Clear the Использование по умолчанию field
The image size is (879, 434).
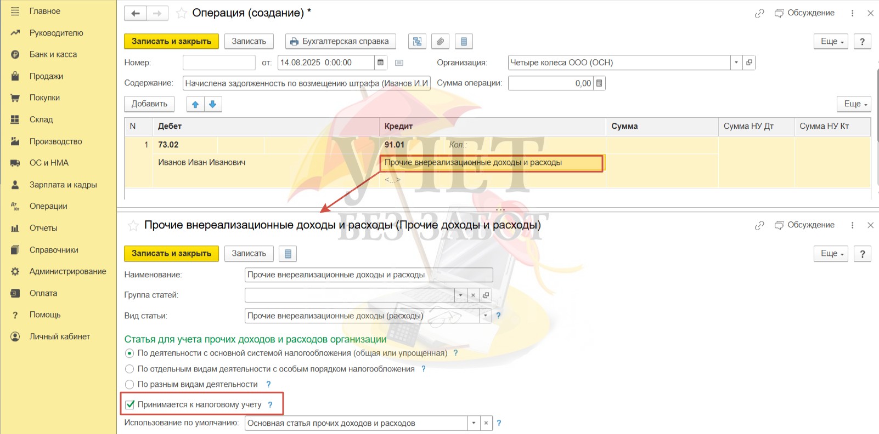tap(486, 423)
